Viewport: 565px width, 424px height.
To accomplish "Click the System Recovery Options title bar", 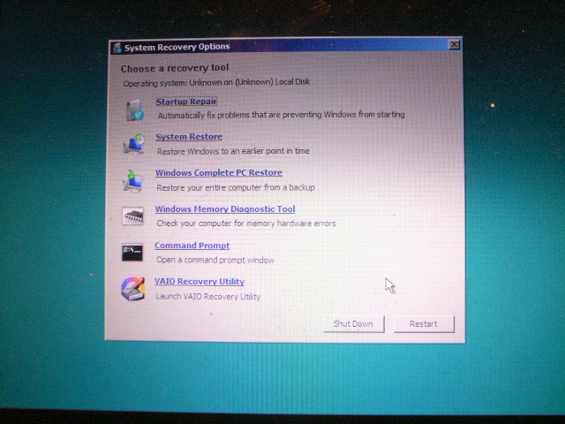I will (284, 46).
